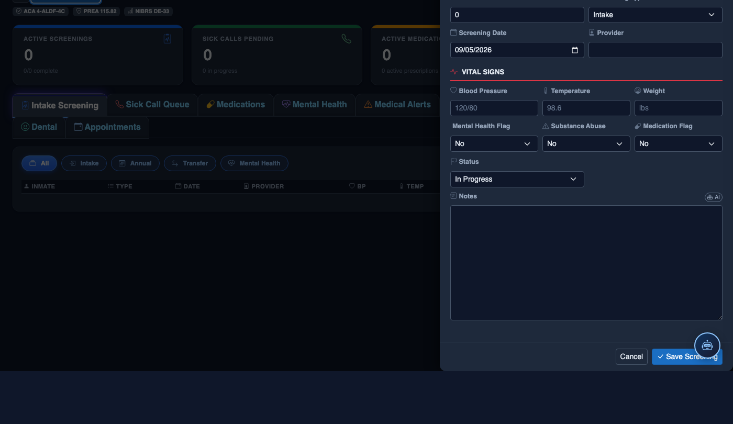Screen dimensions: 733x424
Task: Expand the Medication Flag dropdown
Action: 679,143
